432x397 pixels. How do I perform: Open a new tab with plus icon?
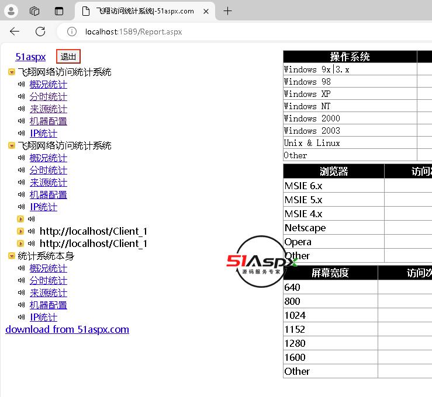[x=228, y=11]
